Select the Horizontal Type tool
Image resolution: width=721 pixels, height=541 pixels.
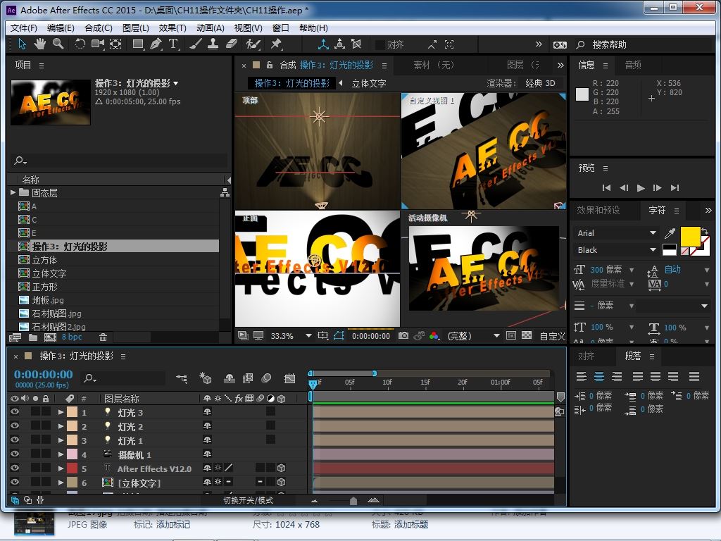pyautogui.click(x=173, y=44)
